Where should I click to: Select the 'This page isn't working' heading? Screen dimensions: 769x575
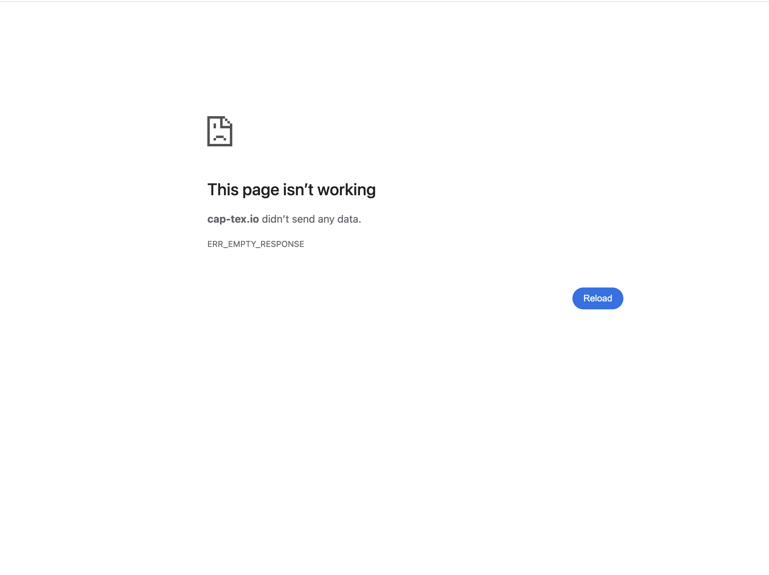tap(291, 190)
